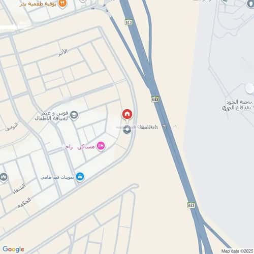Click the الشفاء street label
The image size is (254, 254).
pos(20,188)
